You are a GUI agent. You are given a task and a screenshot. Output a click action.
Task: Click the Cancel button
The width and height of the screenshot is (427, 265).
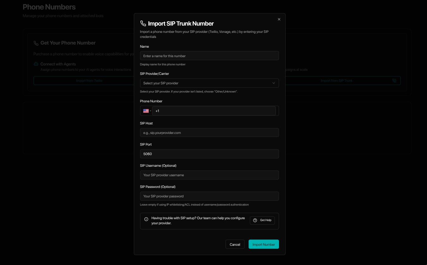click(235, 244)
